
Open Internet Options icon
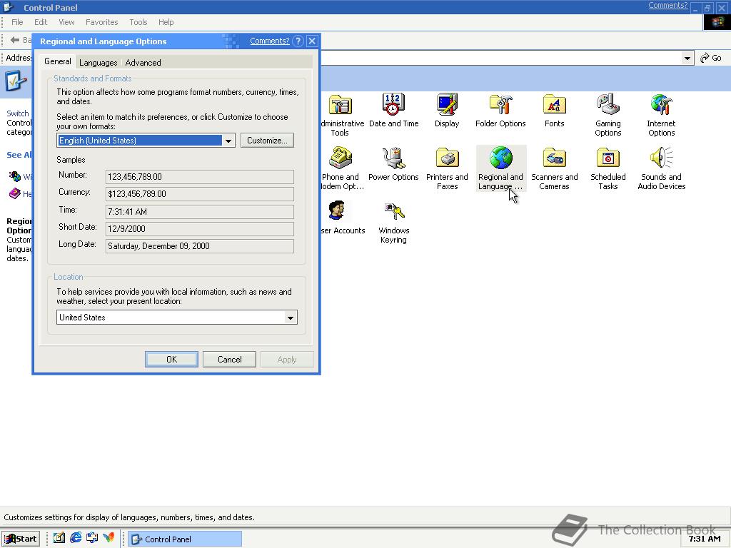(661, 104)
